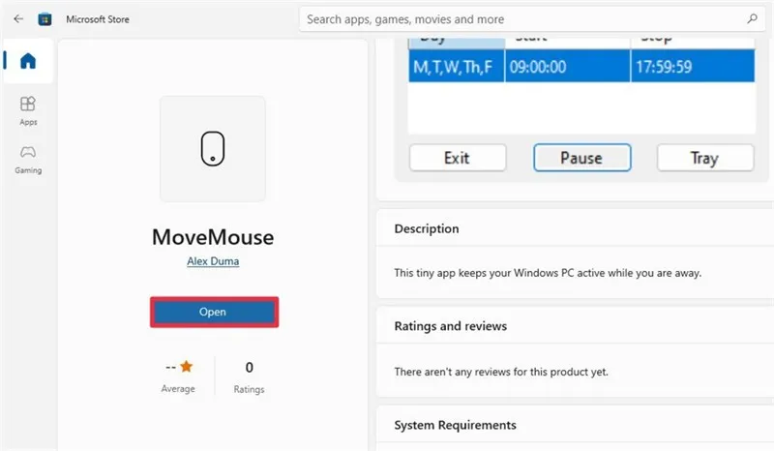Click the MoveMouse app icon

click(213, 149)
